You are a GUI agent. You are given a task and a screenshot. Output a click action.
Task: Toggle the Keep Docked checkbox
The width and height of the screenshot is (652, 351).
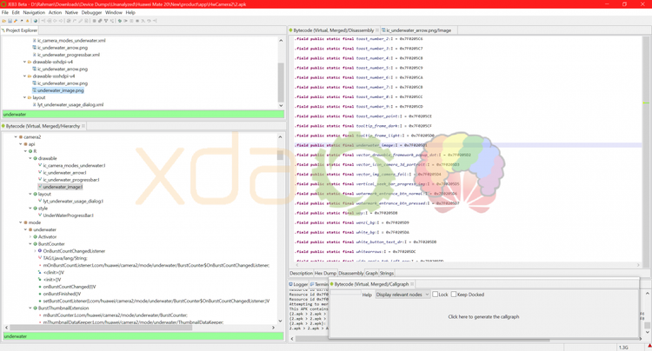pyautogui.click(x=454, y=294)
